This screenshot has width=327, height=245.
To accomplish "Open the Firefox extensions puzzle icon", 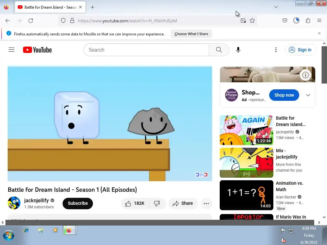I will [308, 20].
